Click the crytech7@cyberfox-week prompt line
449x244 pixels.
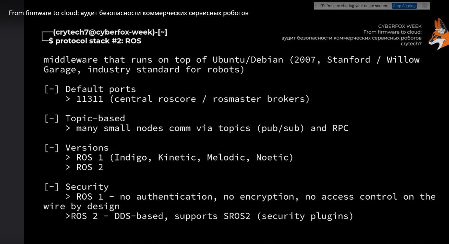(110, 33)
